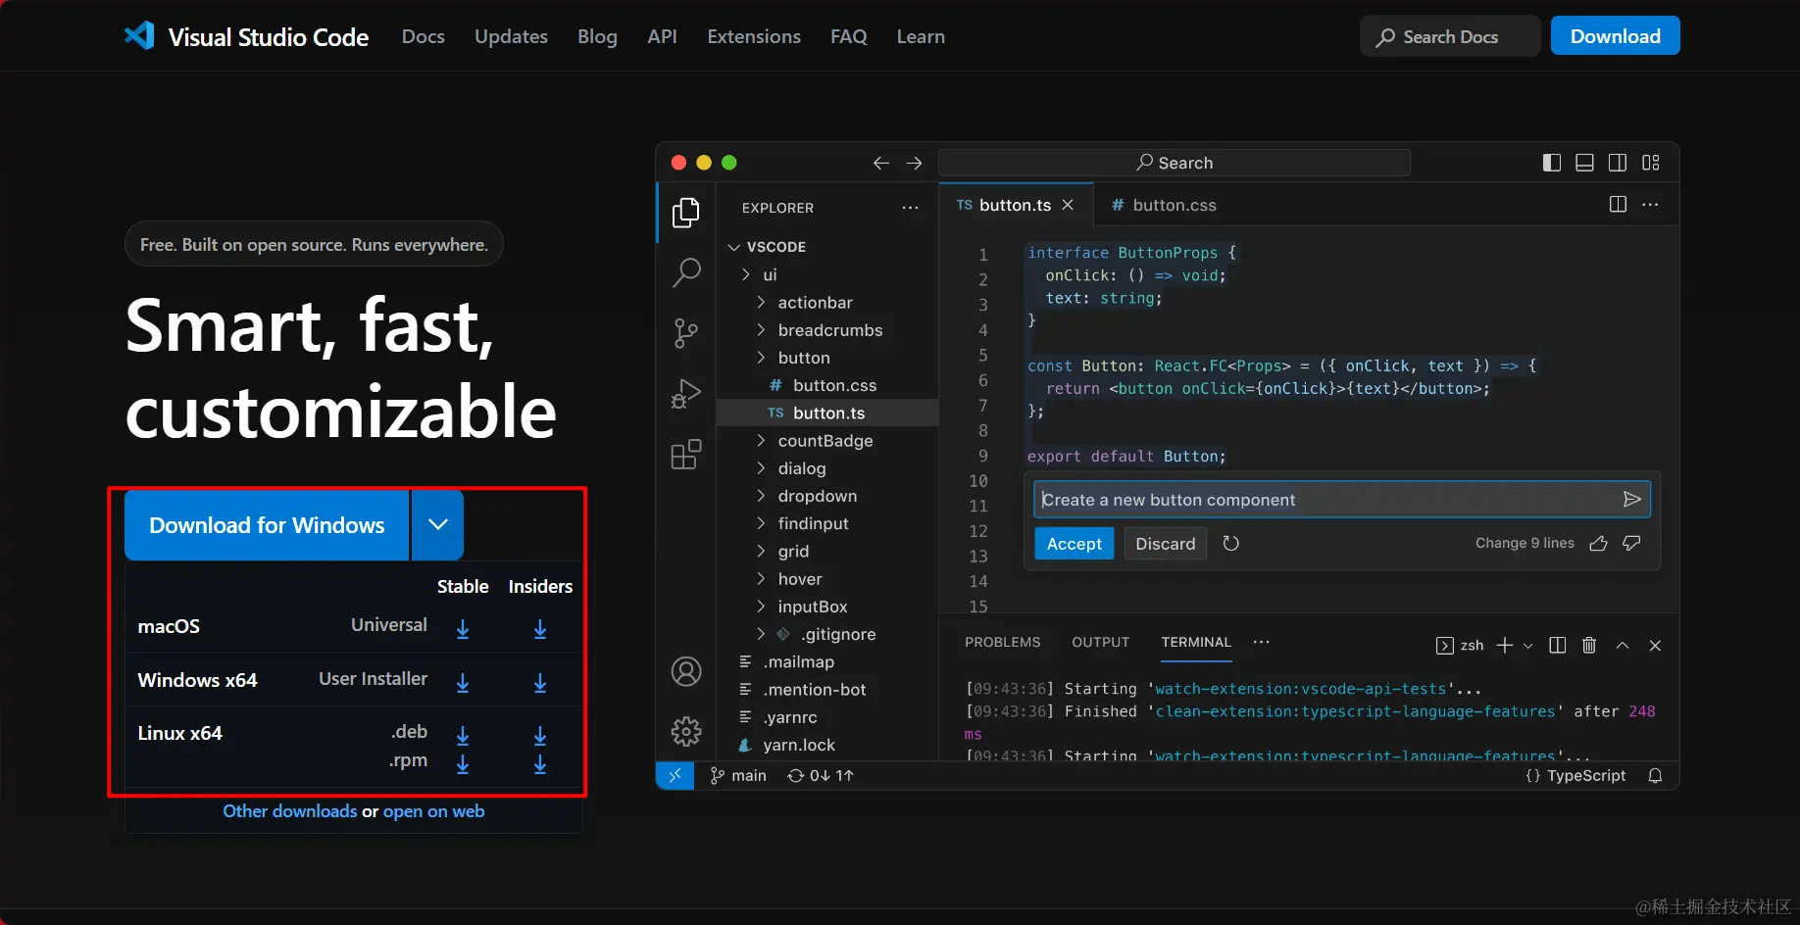Click Download for Windows button
Viewport: 1800px width, 925px height.
coord(267,524)
